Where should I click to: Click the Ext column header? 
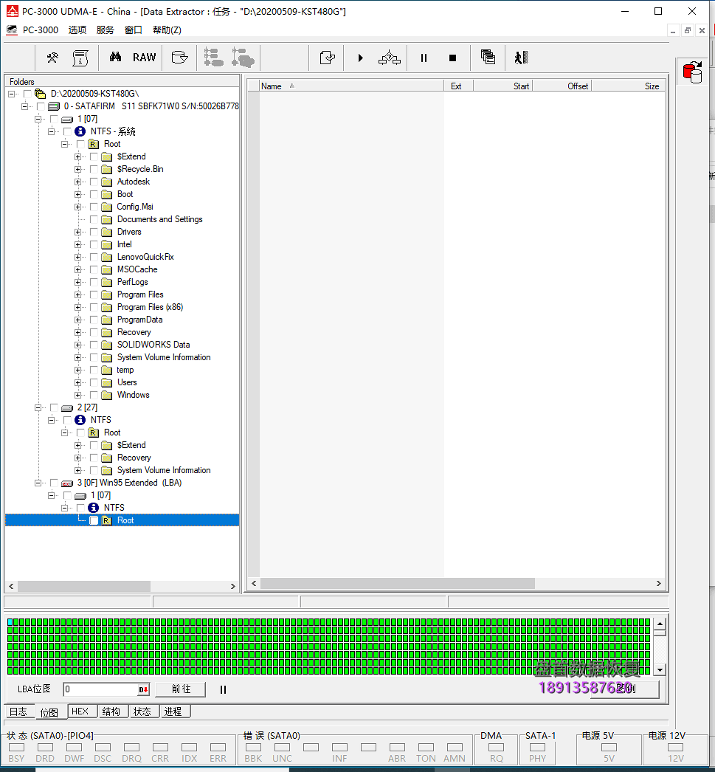(x=459, y=86)
